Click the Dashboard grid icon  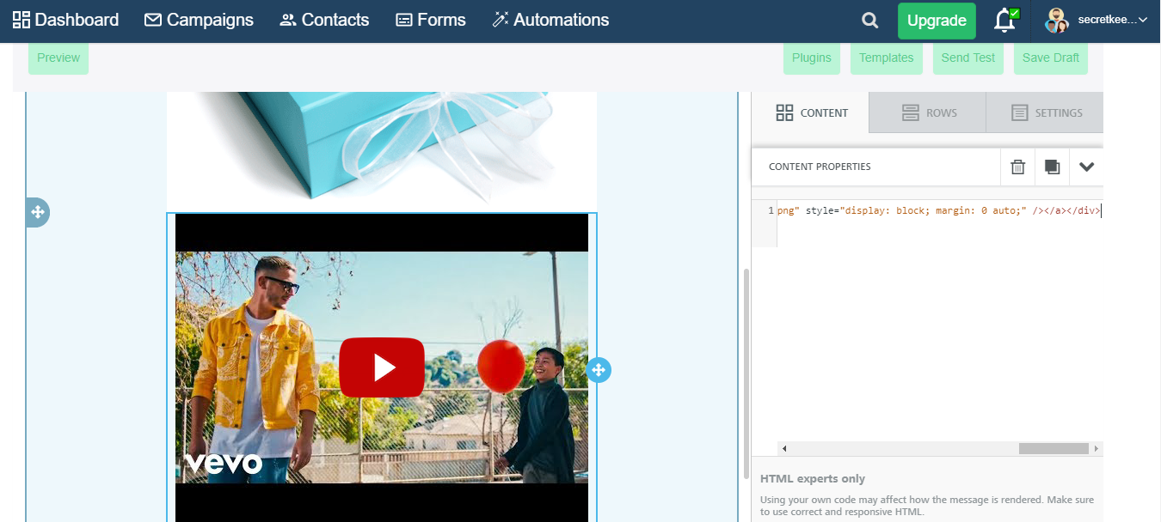[x=21, y=20]
